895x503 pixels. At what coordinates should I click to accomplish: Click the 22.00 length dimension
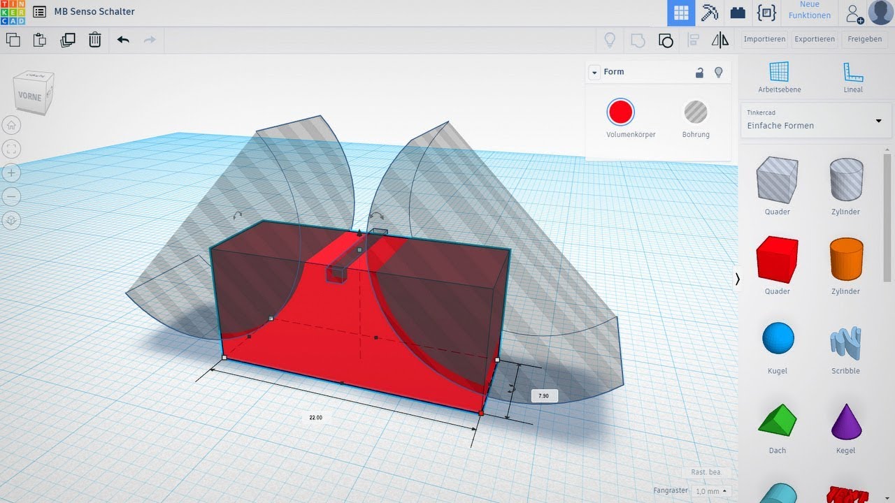[316, 417]
